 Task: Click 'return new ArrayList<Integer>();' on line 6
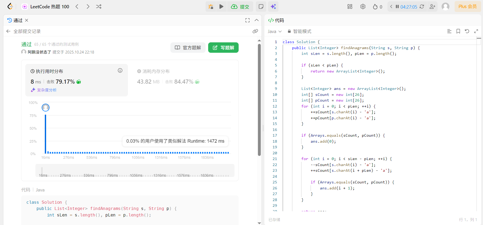click(x=348, y=71)
